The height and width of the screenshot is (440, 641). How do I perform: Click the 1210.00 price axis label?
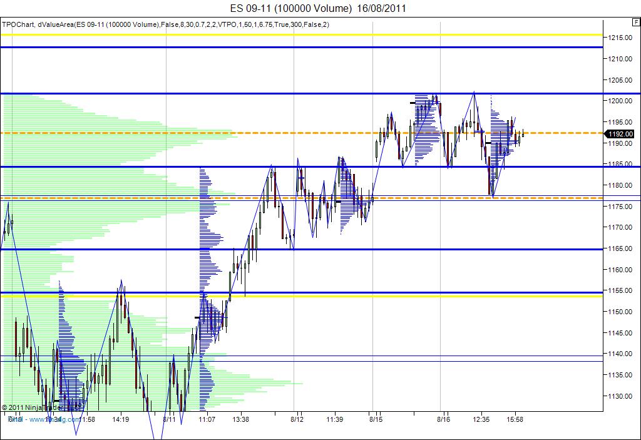click(620, 59)
